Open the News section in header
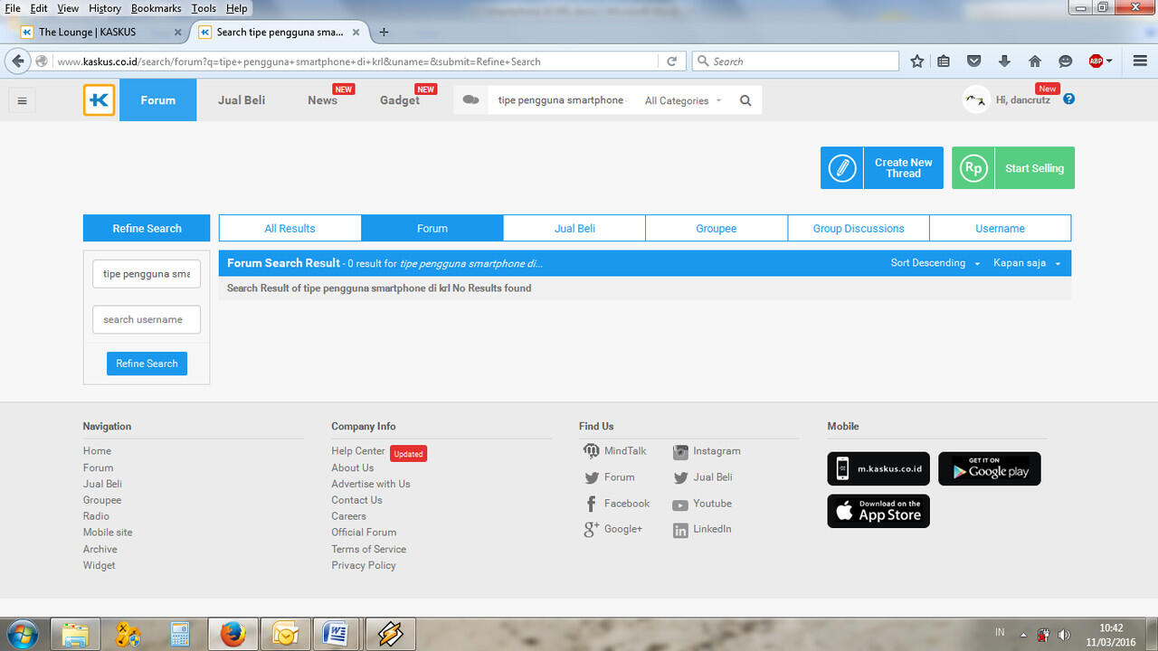This screenshot has width=1158, height=651. point(322,100)
